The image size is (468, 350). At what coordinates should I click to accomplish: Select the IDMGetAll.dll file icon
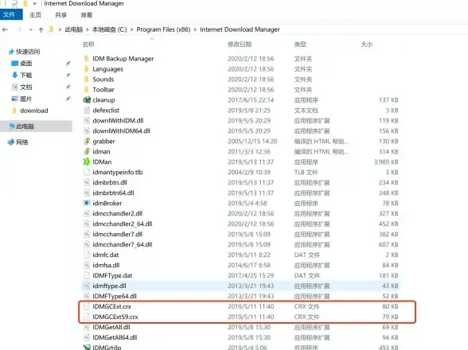click(x=87, y=327)
